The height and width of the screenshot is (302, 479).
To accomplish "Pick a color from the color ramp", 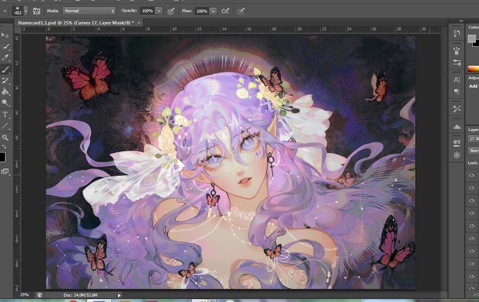I will point(473,69).
